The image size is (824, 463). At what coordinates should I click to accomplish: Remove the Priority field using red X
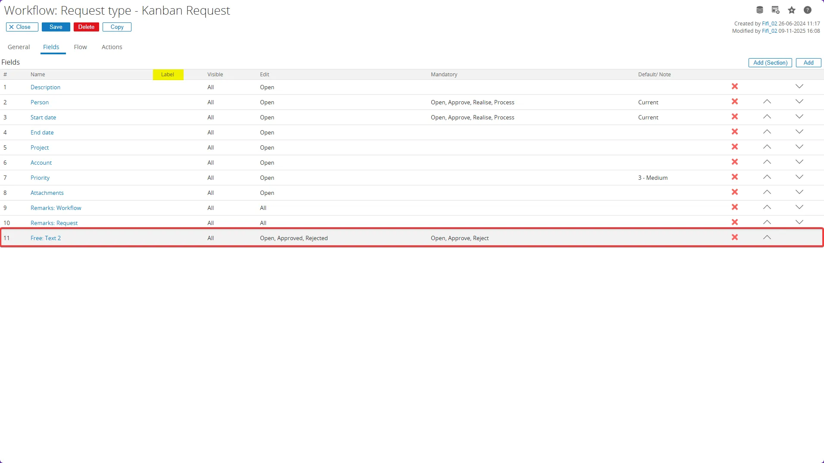[735, 177]
